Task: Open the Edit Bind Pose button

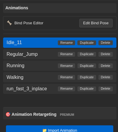Action: [96, 23]
